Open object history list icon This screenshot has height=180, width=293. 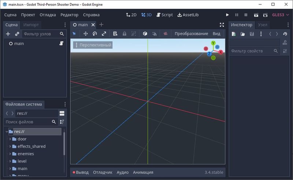[285, 34]
